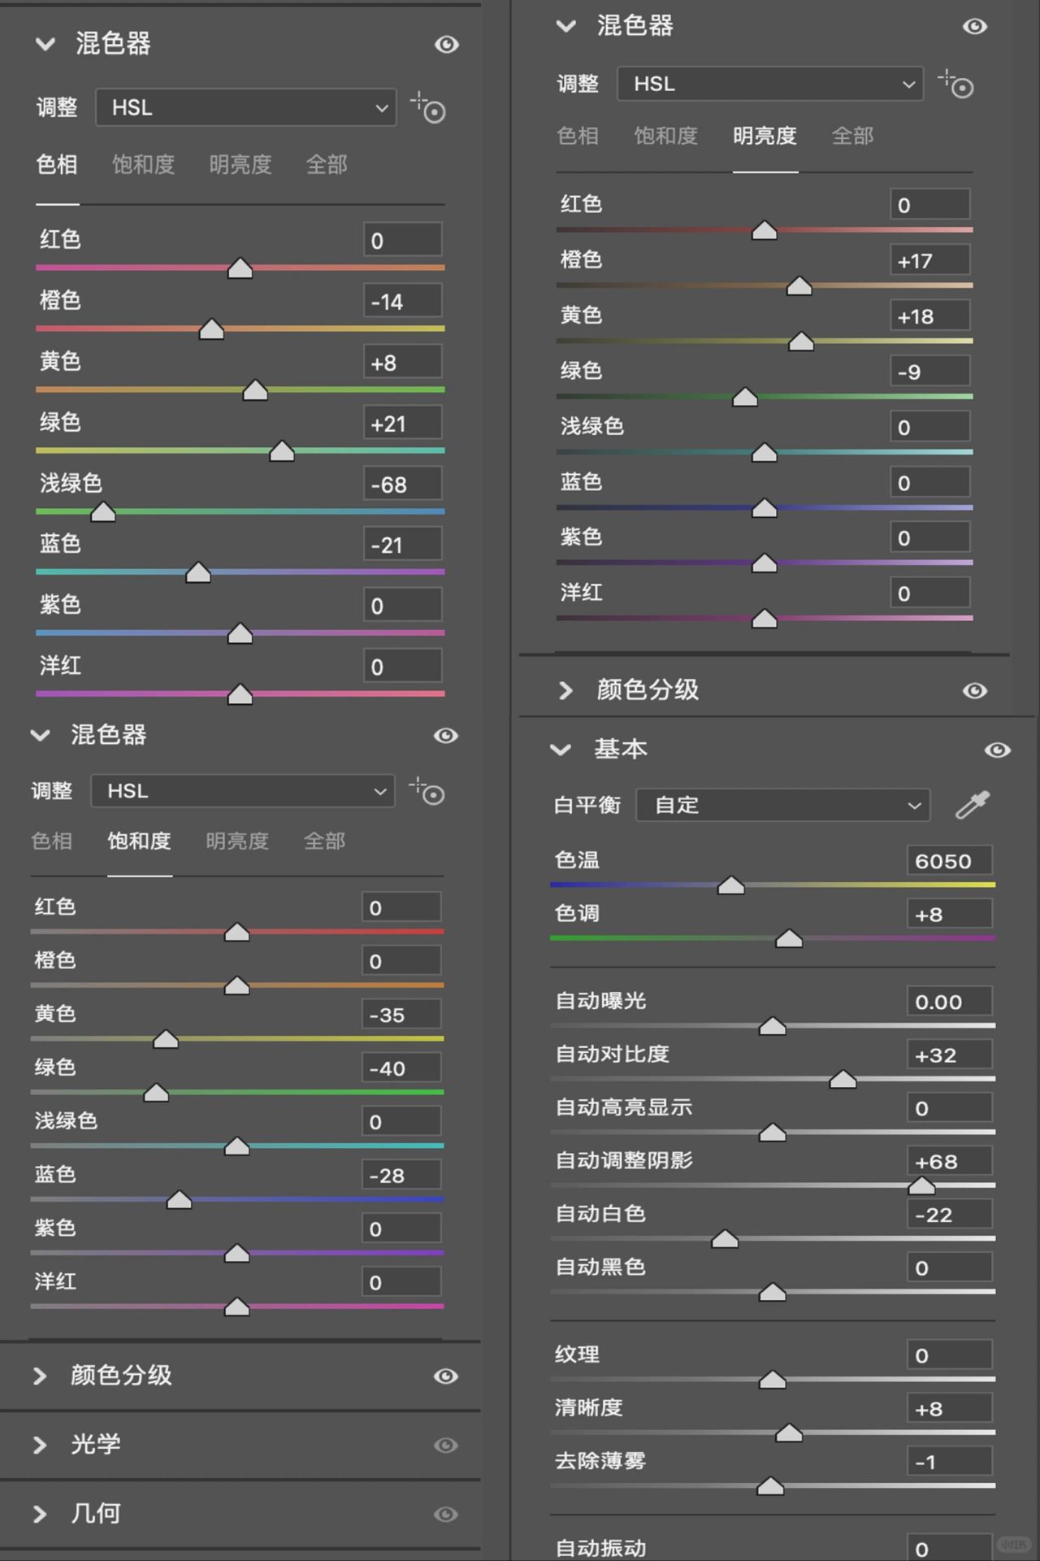The width and height of the screenshot is (1040, 1561).
Task: Click targeted adjustment tool in saturation mixer panel
Action: [x=427, y=791]
